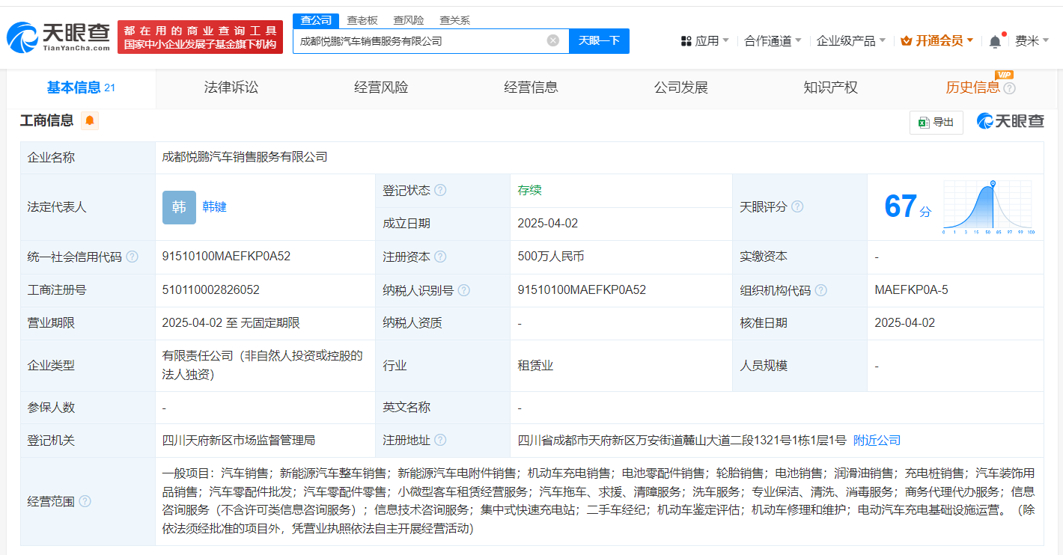Click help icon beside 天眼评分
The height and width of the screenshot is (555, 1063).
797,206
